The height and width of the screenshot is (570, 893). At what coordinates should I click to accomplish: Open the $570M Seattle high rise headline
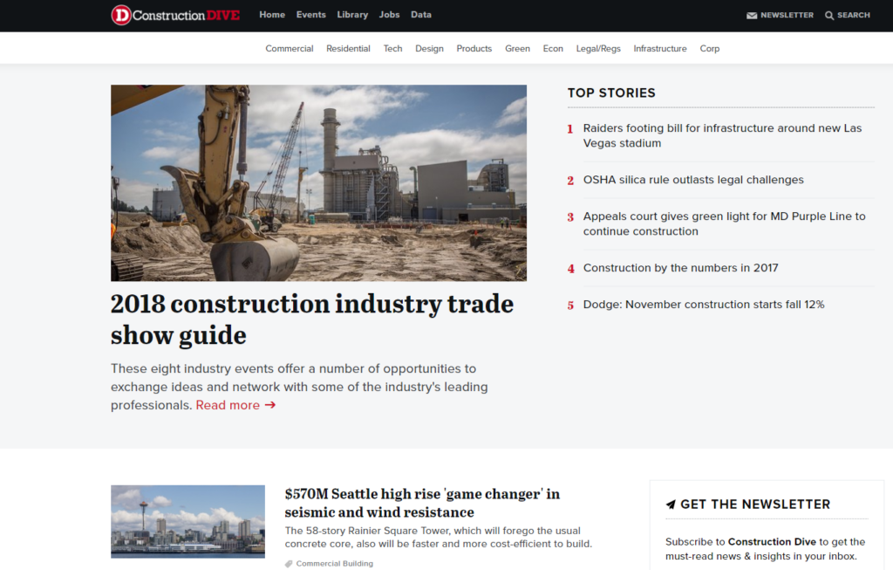[422, 503]
